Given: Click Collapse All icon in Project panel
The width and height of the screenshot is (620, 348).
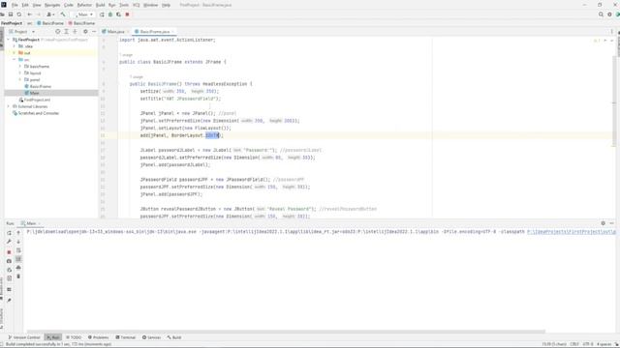Looking at the screenshot, I should (75, 32).
